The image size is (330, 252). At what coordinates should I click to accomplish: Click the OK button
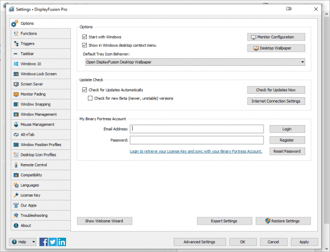(243, 242)
